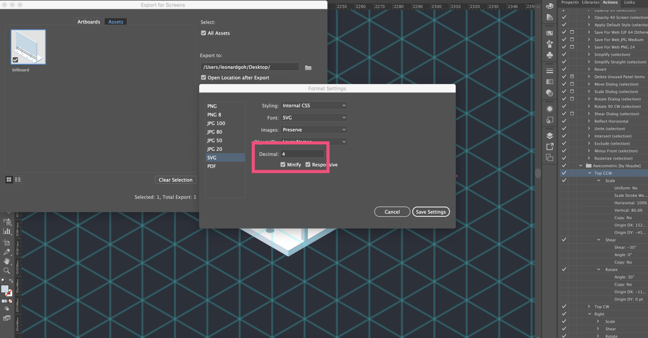The width and height of the screenshot is (648, 338).
Task: Switch to the Libraries panel tab
Action: (x=591, y=2)
